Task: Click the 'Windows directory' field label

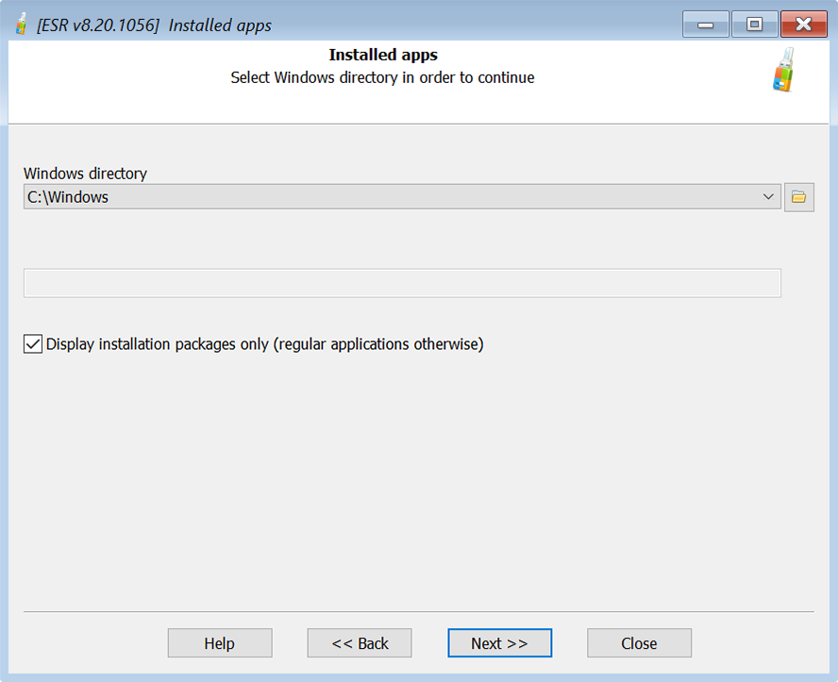Action: pyautogui.click(x=85, y=174)
